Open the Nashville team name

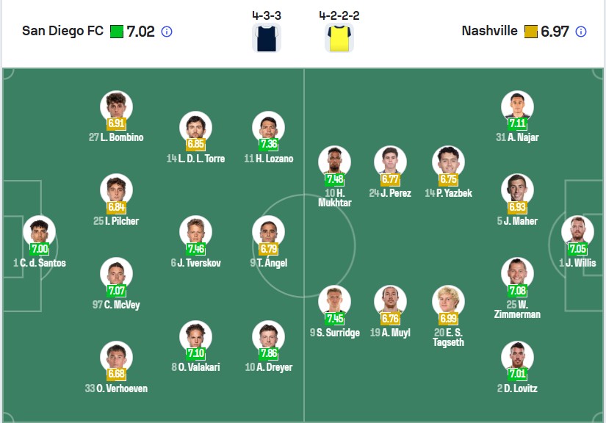(x=489, y=31)
